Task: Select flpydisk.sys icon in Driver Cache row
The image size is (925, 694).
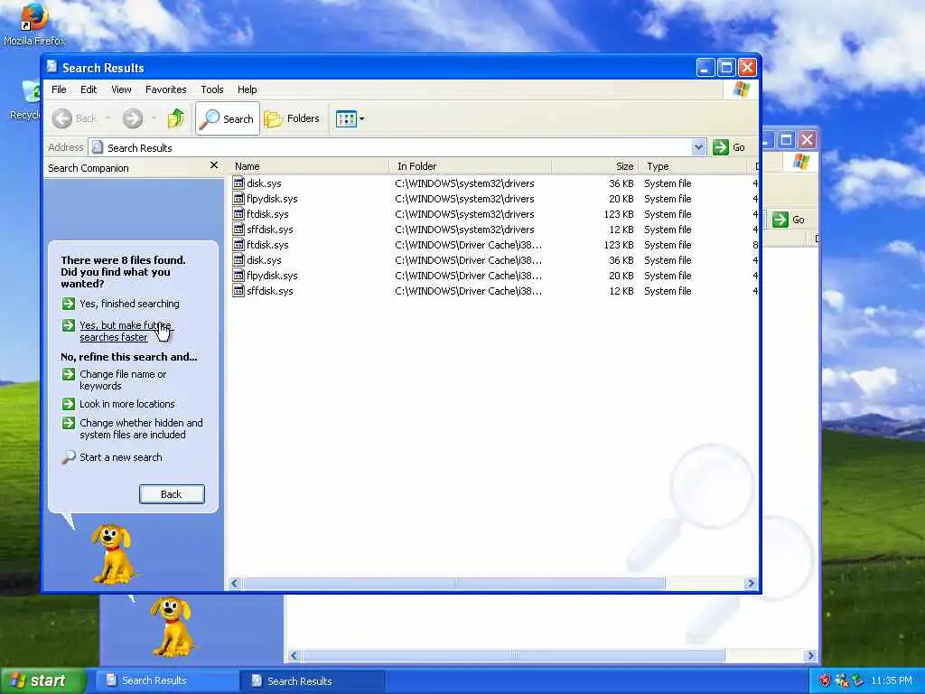Action: point(238,275)
